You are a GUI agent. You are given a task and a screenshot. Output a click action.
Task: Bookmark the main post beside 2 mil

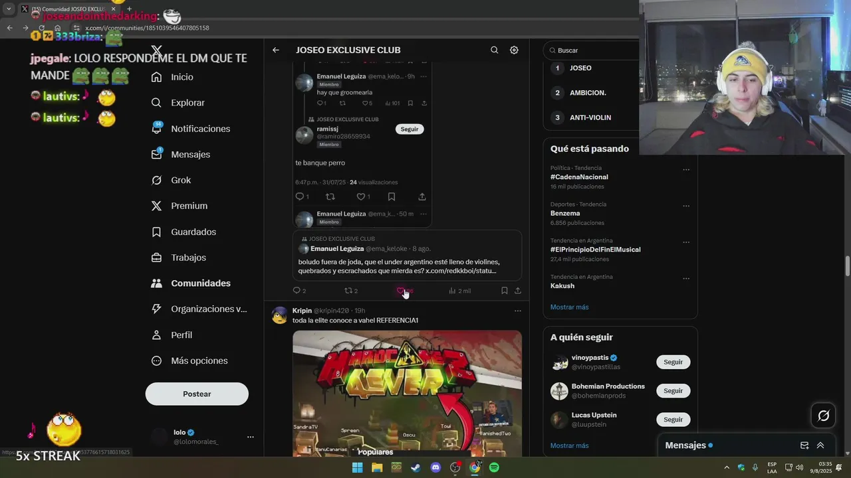(x=505, y=291)
